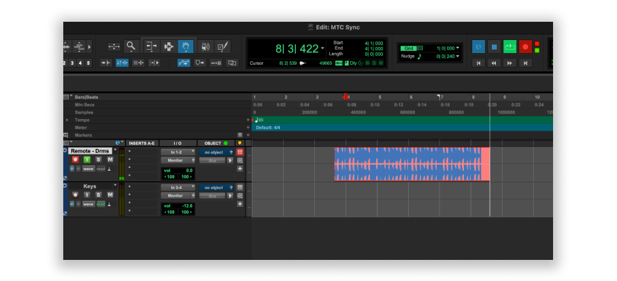Mute the Remote - Drms track
The image size is (617, 281).
pyautogui.click(x=110, y=159)
